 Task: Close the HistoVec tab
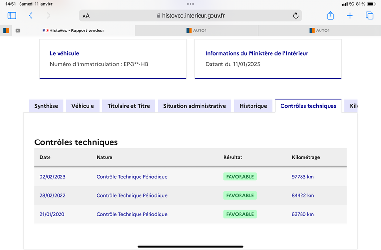[18, 30]
